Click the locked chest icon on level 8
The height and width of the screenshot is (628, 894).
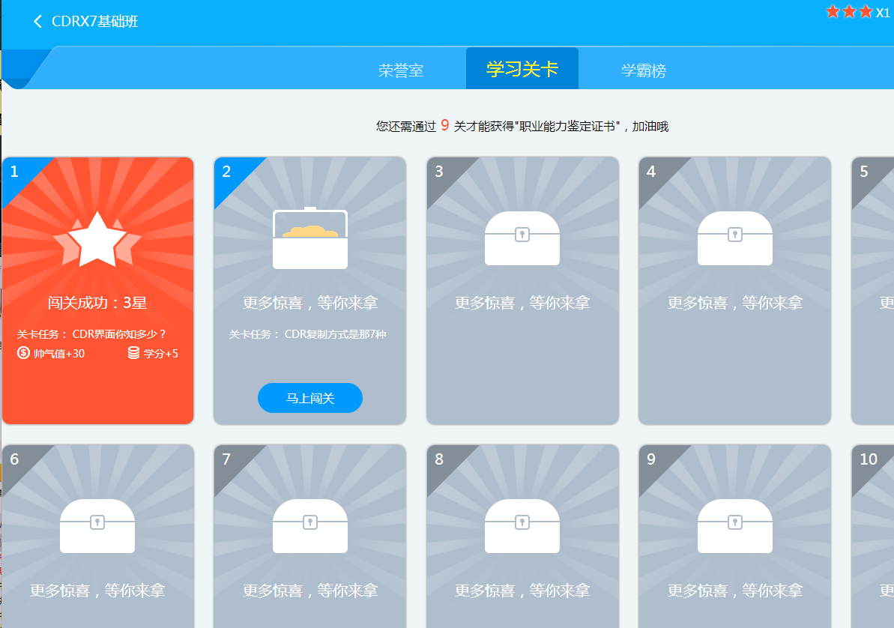pos(522,525)
